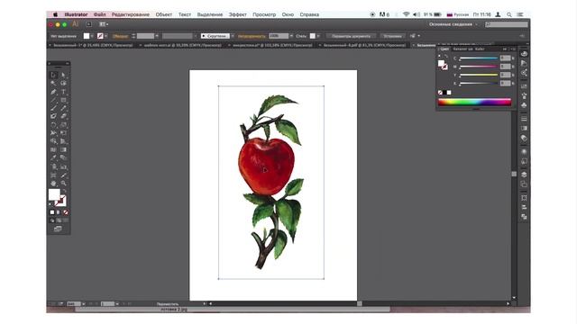
Task: Open the Arrange Documents dropdown
Action: point(104,24)
